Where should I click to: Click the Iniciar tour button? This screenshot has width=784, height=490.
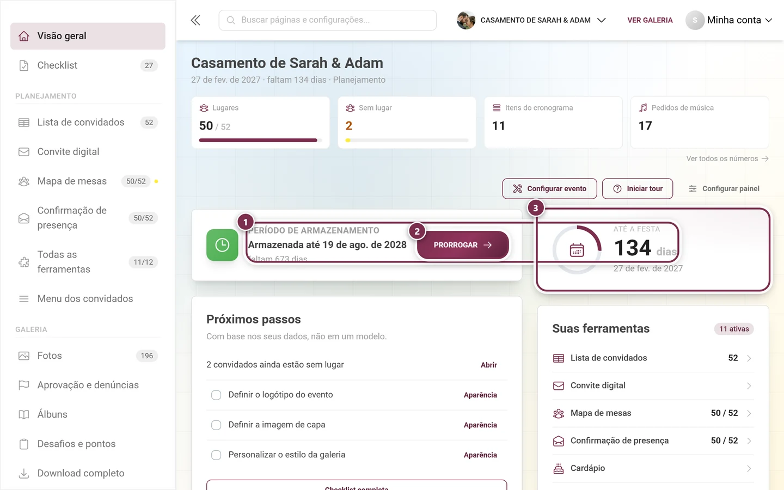pyautogui.click(x=638, y=188)
